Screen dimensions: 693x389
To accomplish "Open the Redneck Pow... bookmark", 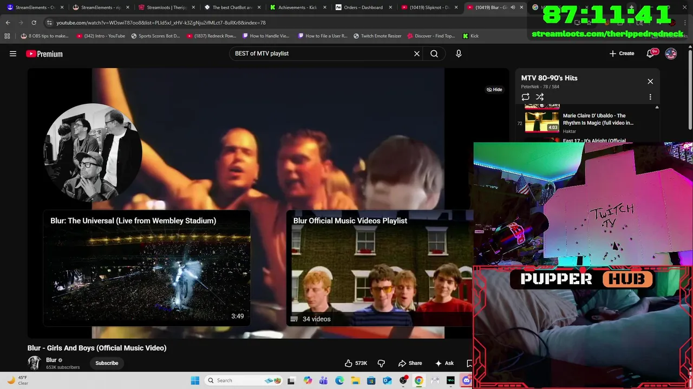I will coord(211,36).
